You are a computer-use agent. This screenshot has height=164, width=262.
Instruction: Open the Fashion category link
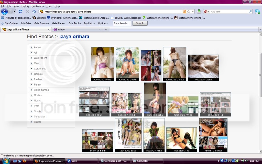38,79
